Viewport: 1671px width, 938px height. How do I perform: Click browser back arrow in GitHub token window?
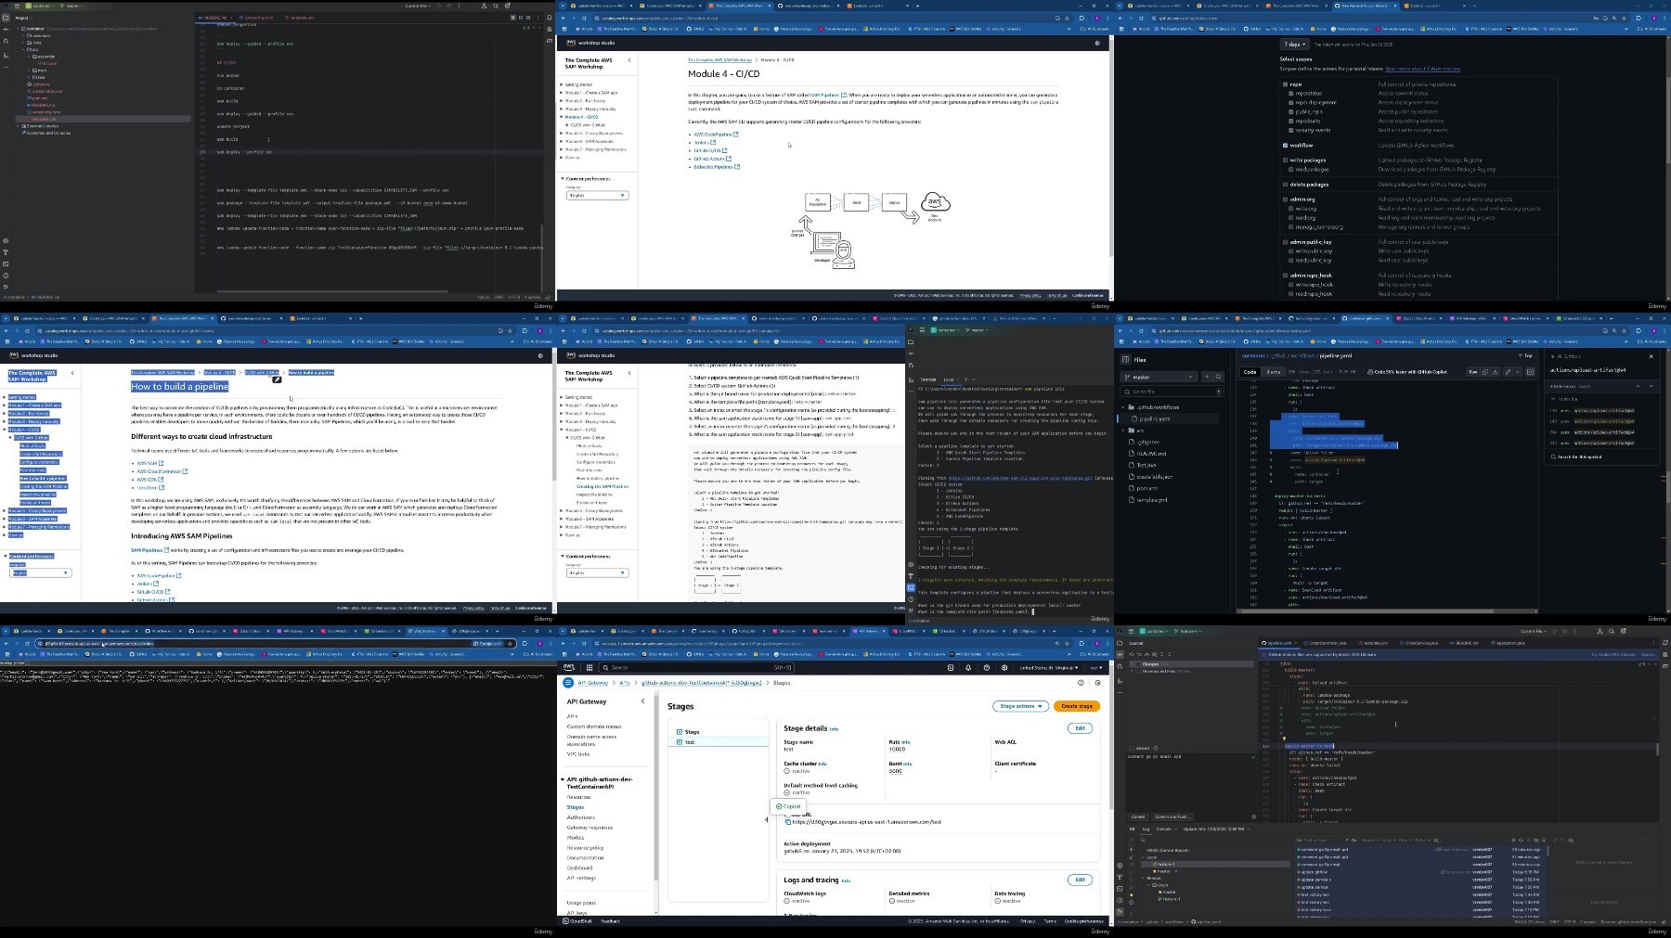1122,18
